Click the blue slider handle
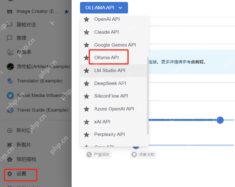This screenshot has width=235, height=187. click(220, 120)
